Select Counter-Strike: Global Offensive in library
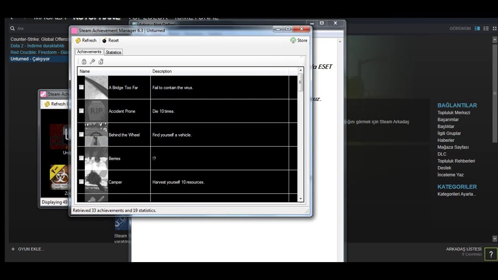 [x=39, y=39]
